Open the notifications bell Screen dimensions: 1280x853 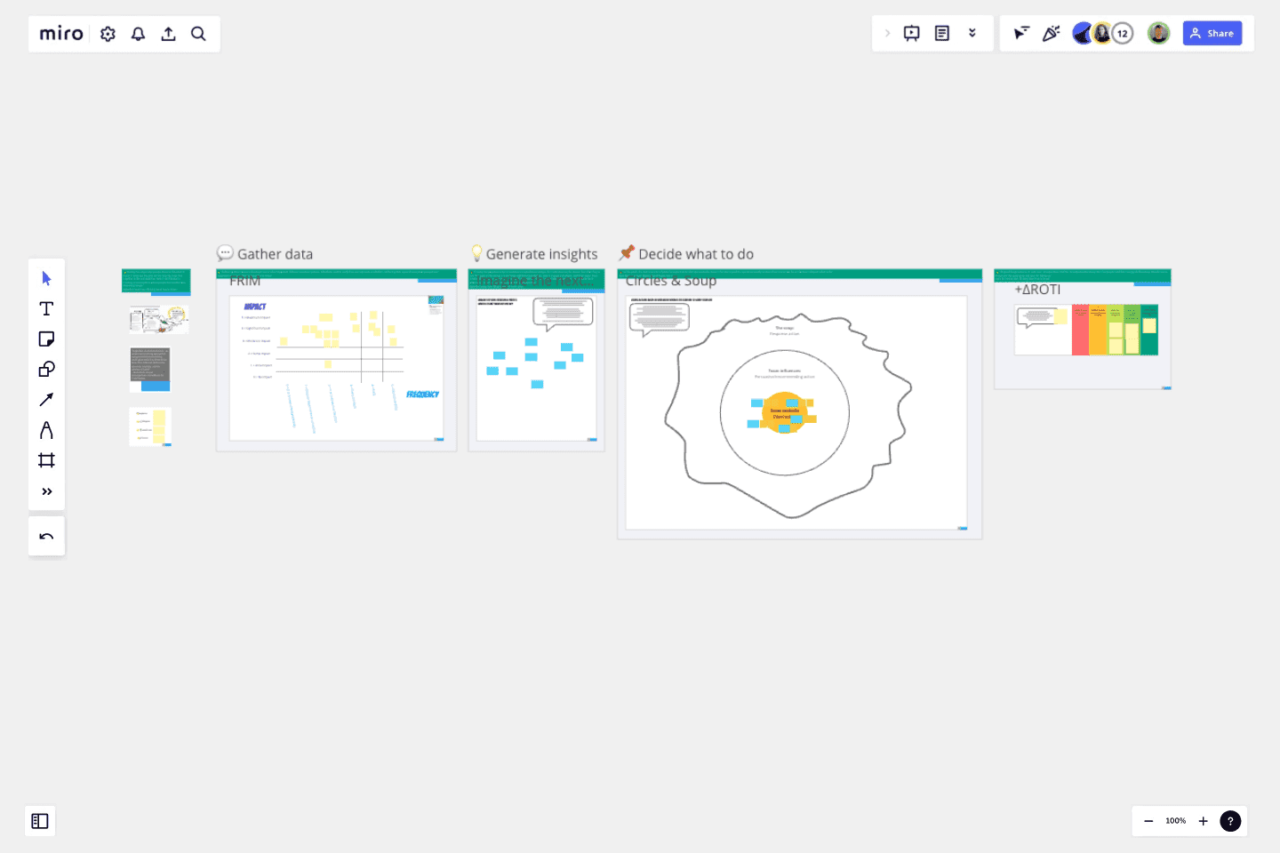tap(139, 34)
